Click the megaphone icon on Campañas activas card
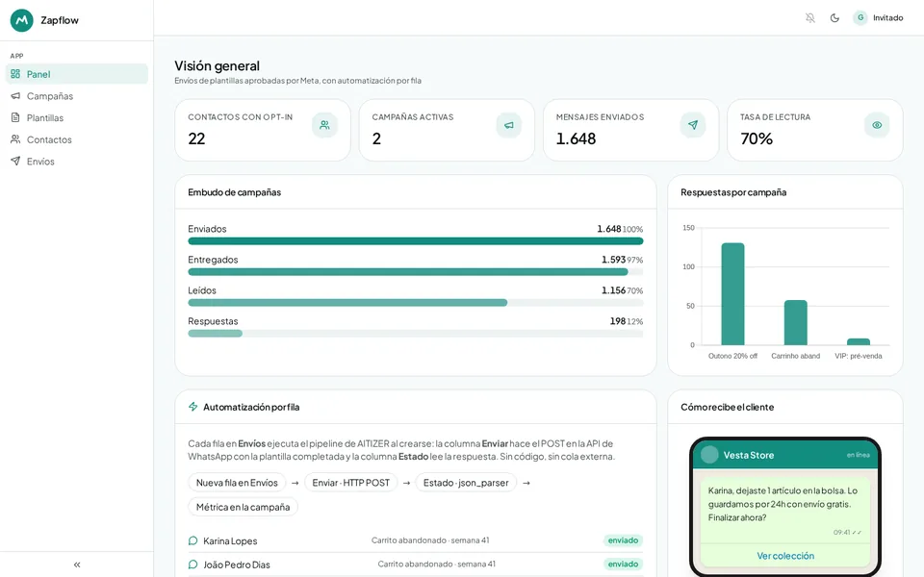924x577 pixels. [508, 125]
